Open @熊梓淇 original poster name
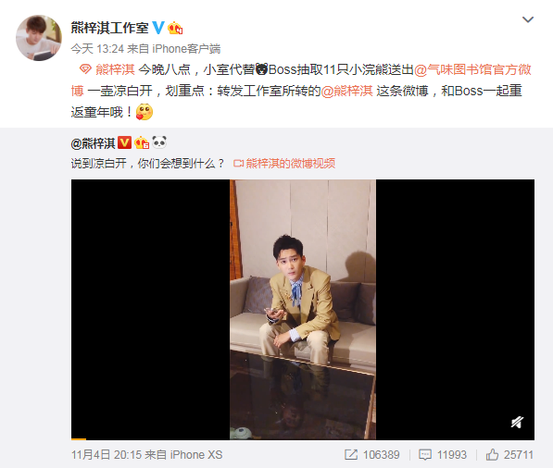 [x=94, y=143]
